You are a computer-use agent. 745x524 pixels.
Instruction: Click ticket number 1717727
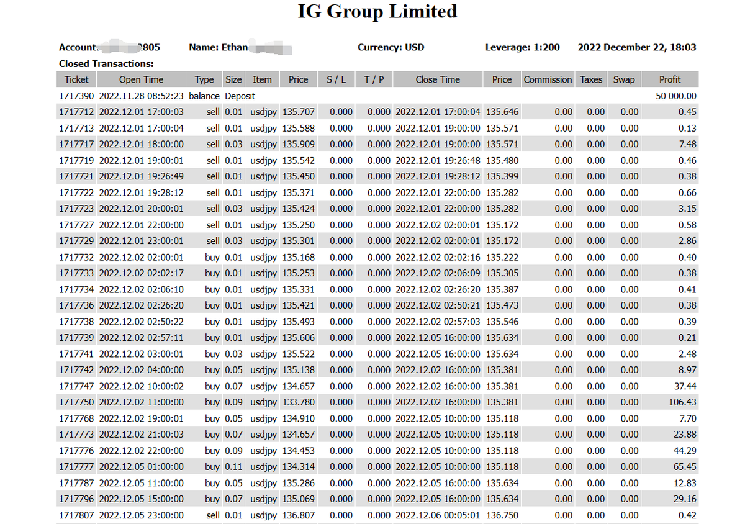(76, 225)
